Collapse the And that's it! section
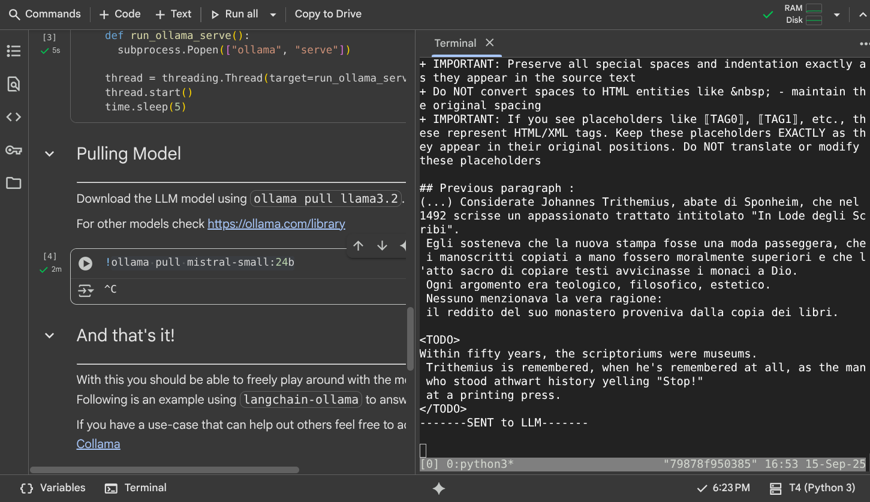This screenshot has height=502, width=870. click(50, 336)
